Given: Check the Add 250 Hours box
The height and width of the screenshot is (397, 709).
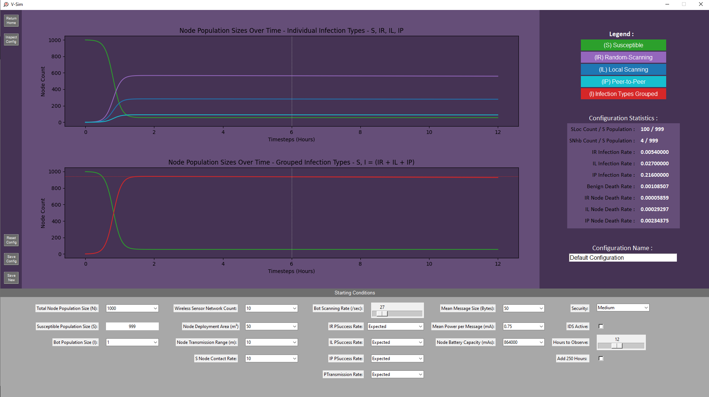Looking at the screenshot, I should [x=601, y=358].
